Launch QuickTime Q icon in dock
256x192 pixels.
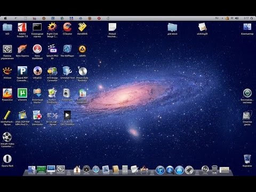coord(170,170)
